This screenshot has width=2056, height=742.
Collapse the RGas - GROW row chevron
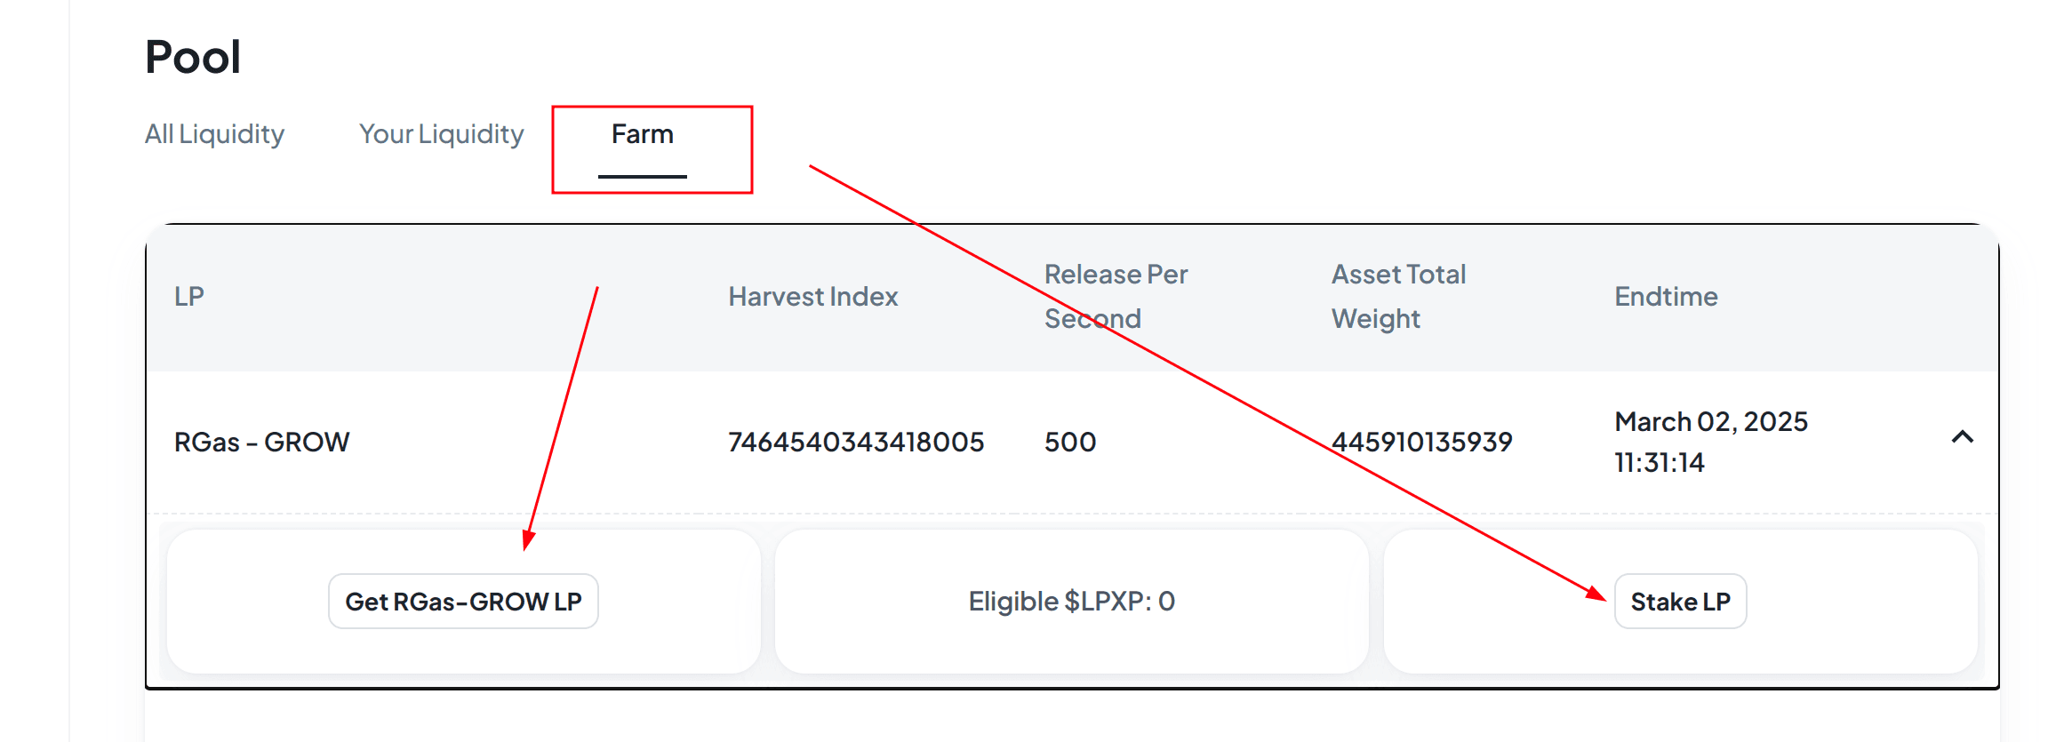(x=1962, y=437)
